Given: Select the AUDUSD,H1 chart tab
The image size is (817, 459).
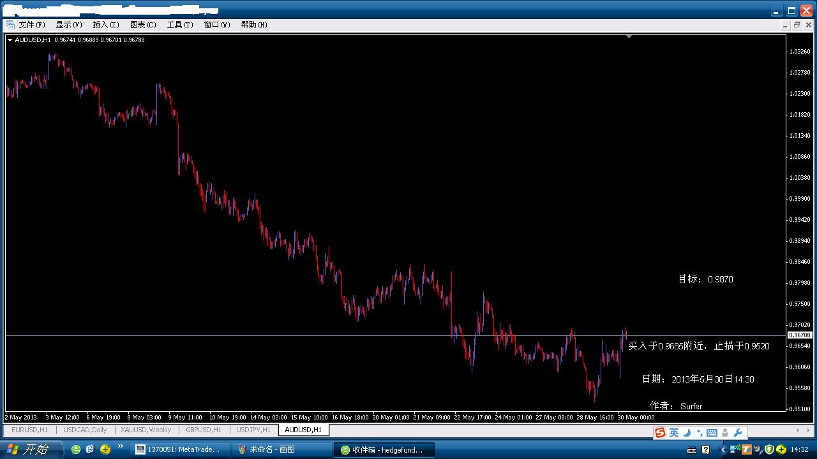Looking at the screenshot, I should click(x=303, y=430).
